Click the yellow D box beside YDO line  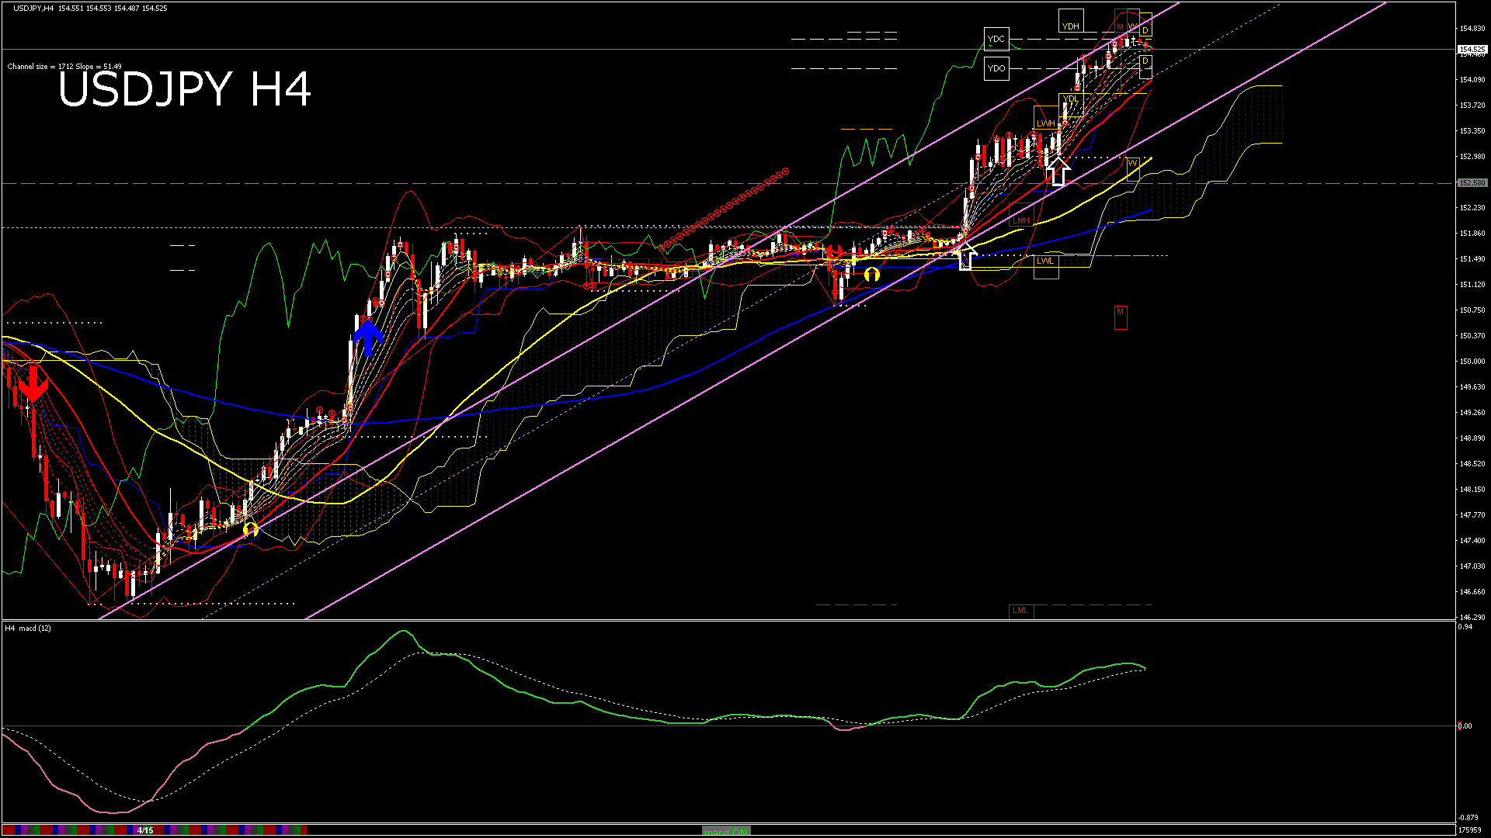click(1145, 67)
